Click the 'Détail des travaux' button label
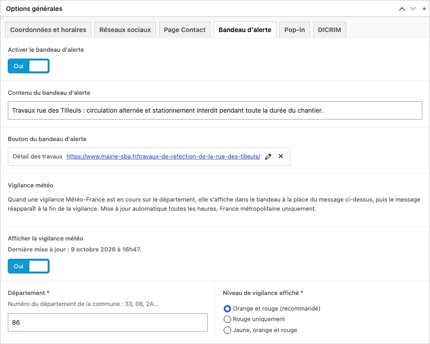 (x=38, y=157)
